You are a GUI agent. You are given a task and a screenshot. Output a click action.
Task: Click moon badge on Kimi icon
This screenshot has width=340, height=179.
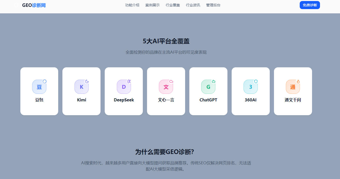click(x=87, y=81)
